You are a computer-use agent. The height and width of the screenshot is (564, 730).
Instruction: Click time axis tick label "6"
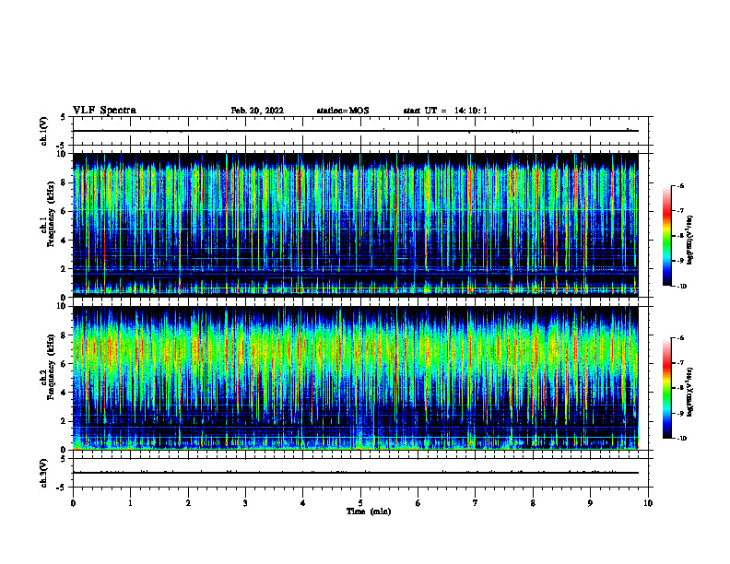418,503
